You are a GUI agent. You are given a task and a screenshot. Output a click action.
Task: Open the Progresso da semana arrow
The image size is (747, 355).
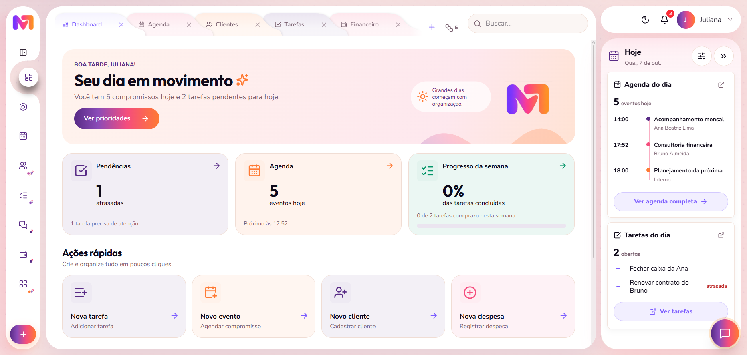[x=563, y=166]
